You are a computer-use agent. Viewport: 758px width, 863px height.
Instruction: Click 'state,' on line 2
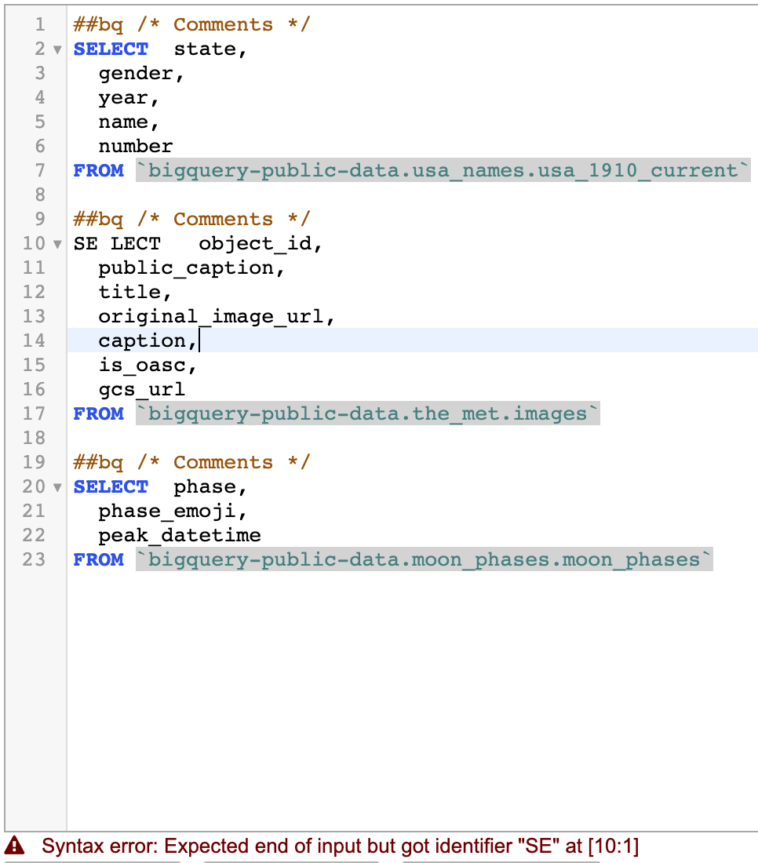(210, 49)
